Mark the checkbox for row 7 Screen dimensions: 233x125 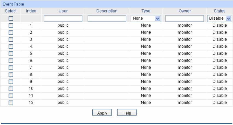(x=11, y=68)
